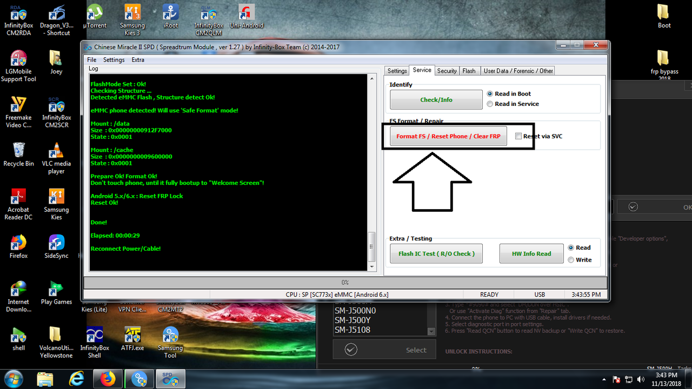
Task: Click the Check/Info button
Action: [x=436, y=100]
